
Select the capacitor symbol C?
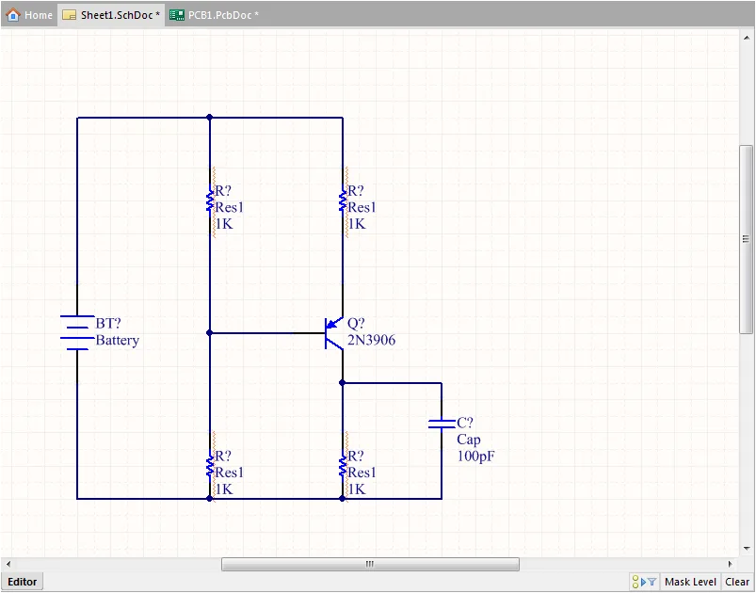[x=442, y=424]
